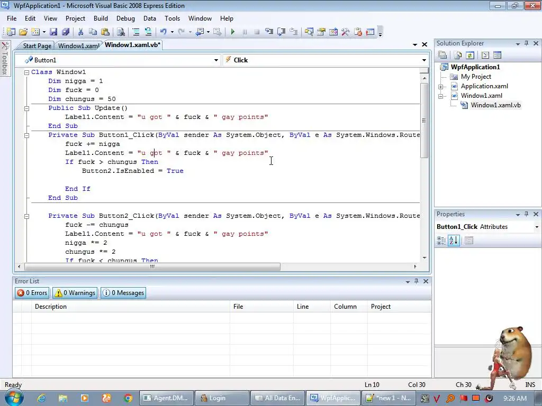Click View Code icon in Solution Explorer
This screenshot has width=542, height=406.
point(485,55)
